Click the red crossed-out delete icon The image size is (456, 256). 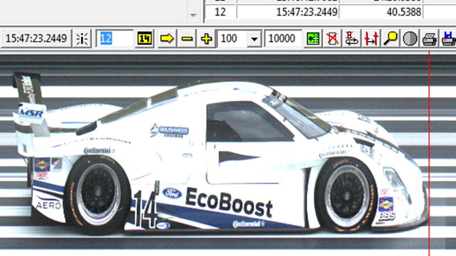coord(332,38)
